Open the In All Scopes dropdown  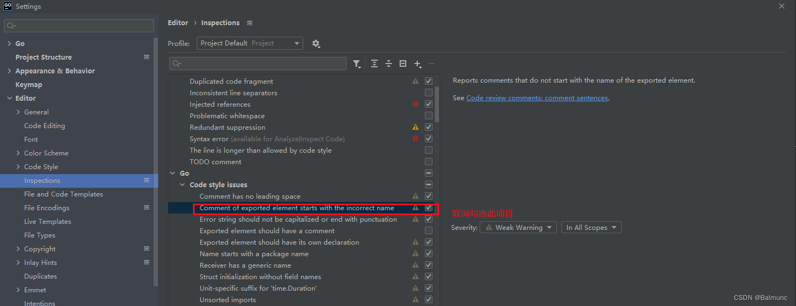591,228
